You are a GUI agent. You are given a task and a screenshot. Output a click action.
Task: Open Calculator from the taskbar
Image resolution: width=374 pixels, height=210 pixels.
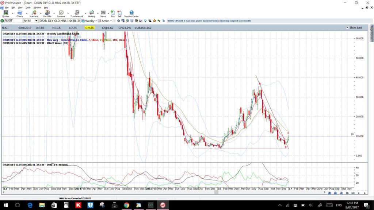tap(66, 205)
